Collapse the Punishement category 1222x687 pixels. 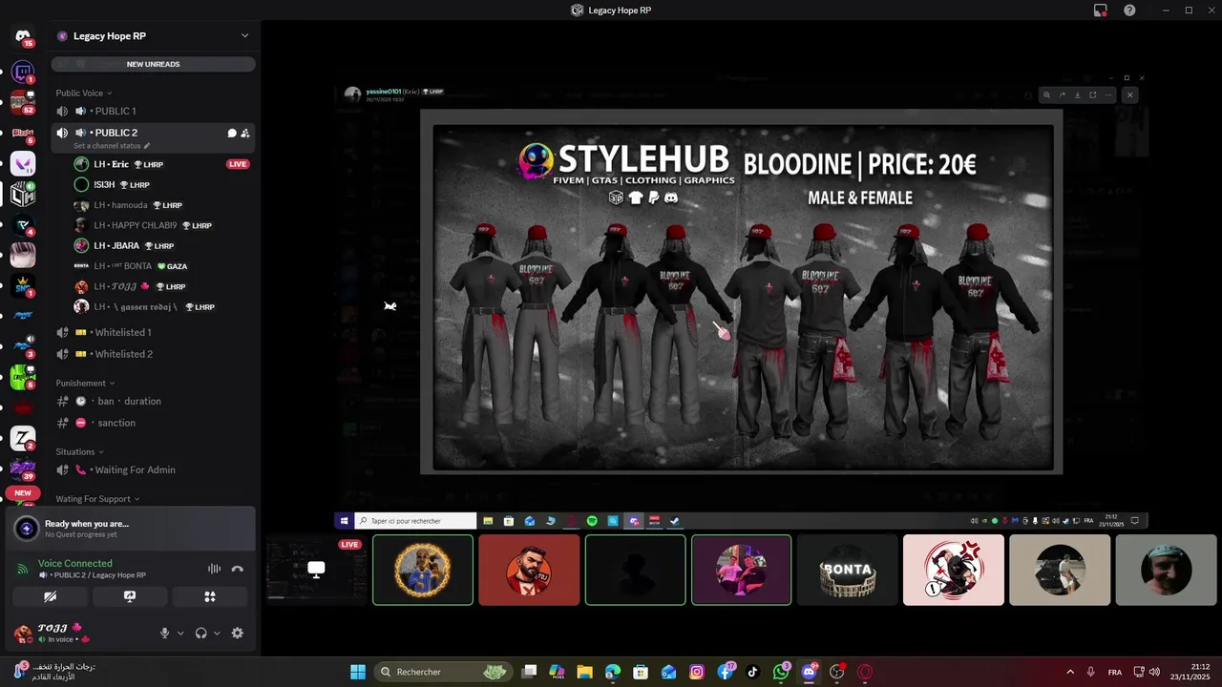point(84,383)
